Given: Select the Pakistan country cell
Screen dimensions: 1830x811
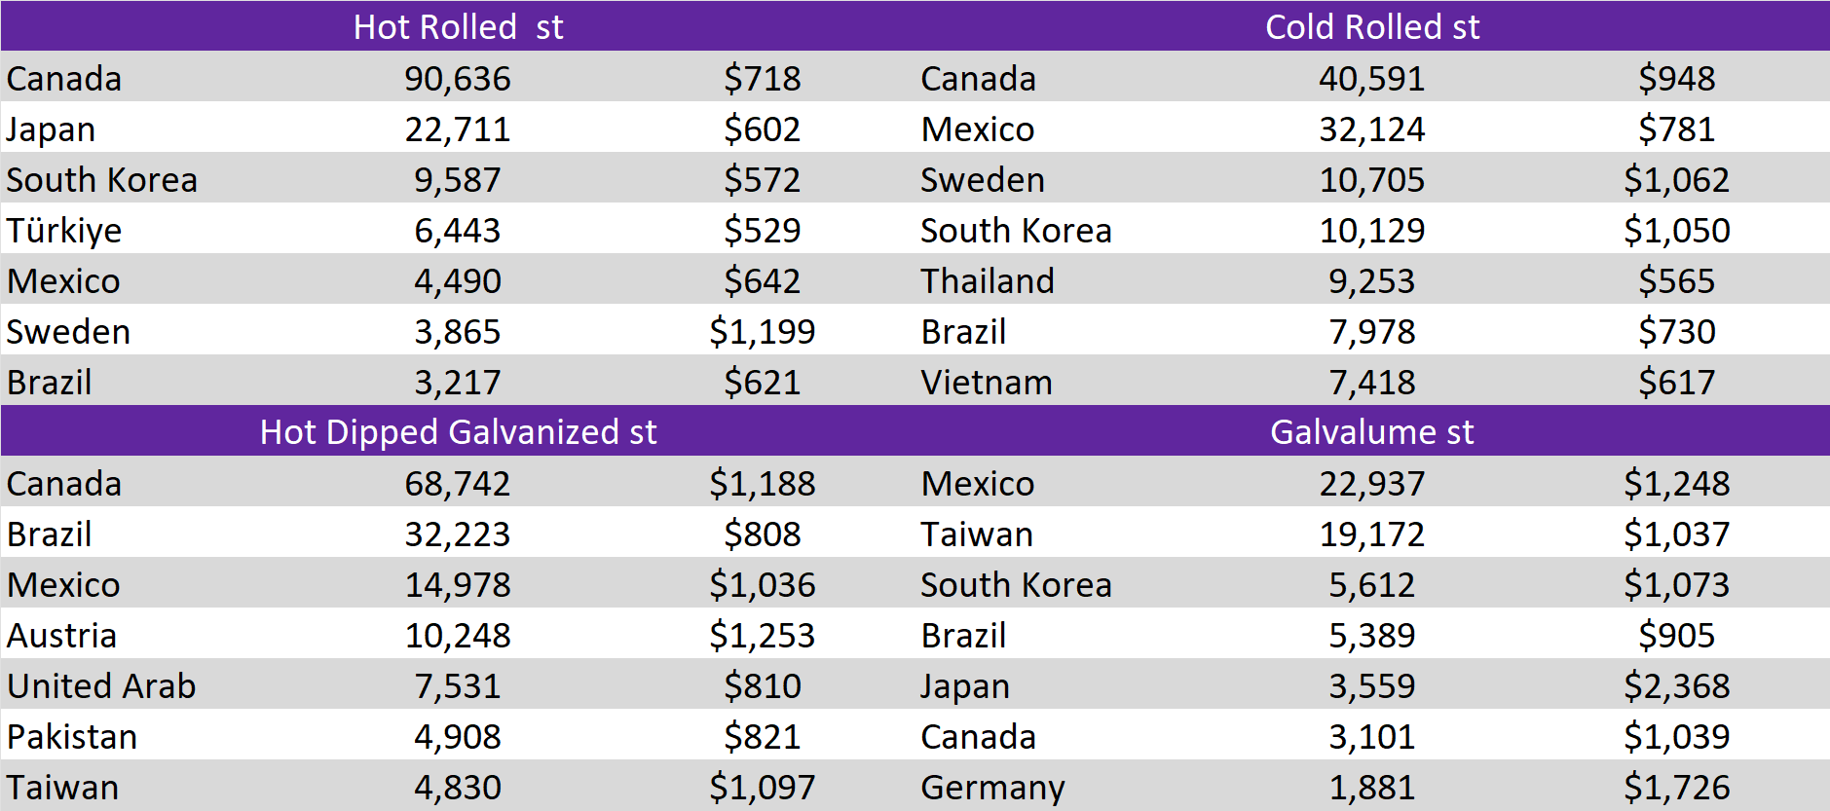Looking at the screenshot, I should [72, 737].
